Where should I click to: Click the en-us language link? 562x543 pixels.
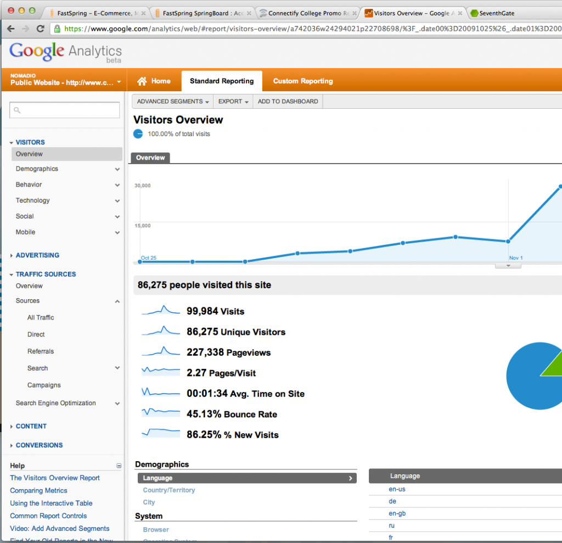point(397,489)
